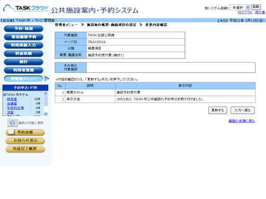Screen dimensions: 266x199
Task: Click the 帳票タイトル row description
Action: [90, 92]
